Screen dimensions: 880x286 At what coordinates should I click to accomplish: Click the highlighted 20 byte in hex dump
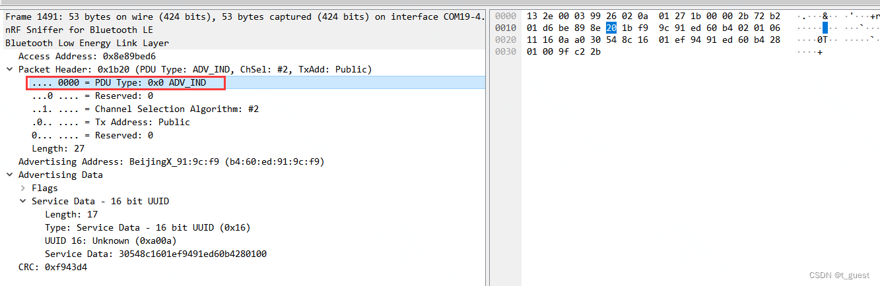[x=611, y=28]
